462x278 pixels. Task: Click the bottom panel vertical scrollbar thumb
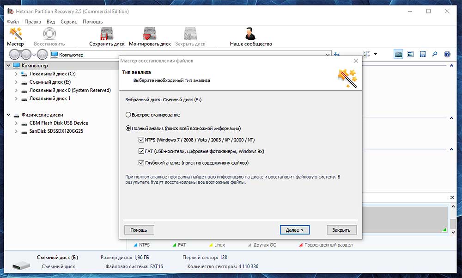tap(453, 223)
